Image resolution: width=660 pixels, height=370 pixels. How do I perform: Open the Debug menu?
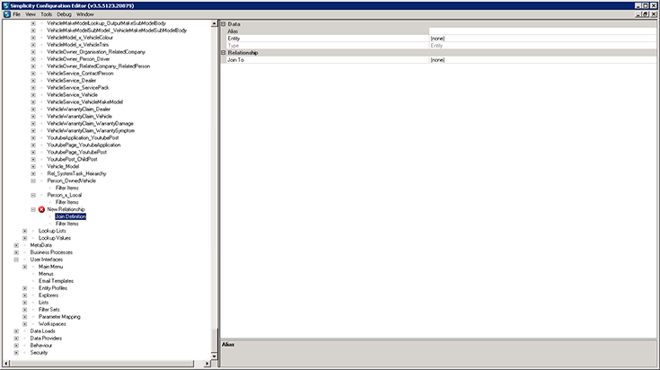click(64, 14)
